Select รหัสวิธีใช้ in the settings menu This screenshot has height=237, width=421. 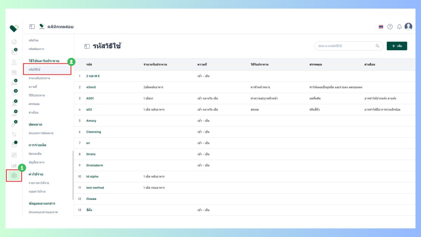coord(48,70)
